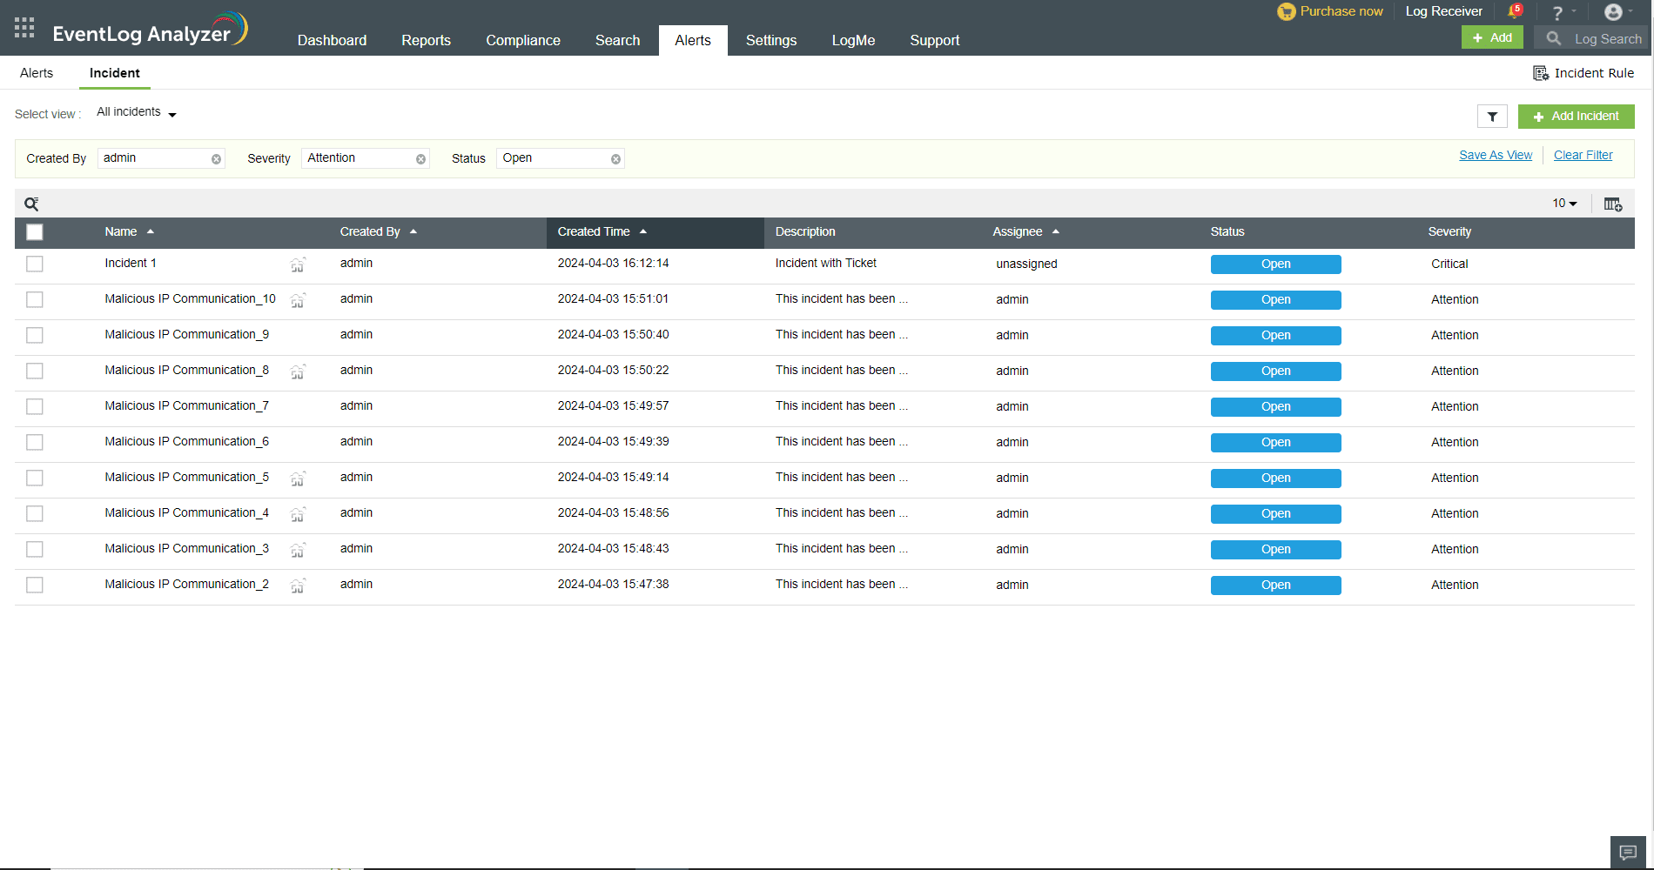
Task: Sort by Created Time column arrow
Action: point(644,231)
